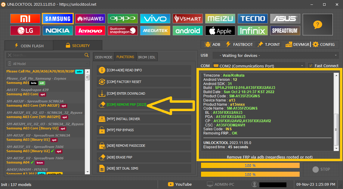
Task: Select samsung A03 Core (SM-A032M)
Action: [33, 117]
